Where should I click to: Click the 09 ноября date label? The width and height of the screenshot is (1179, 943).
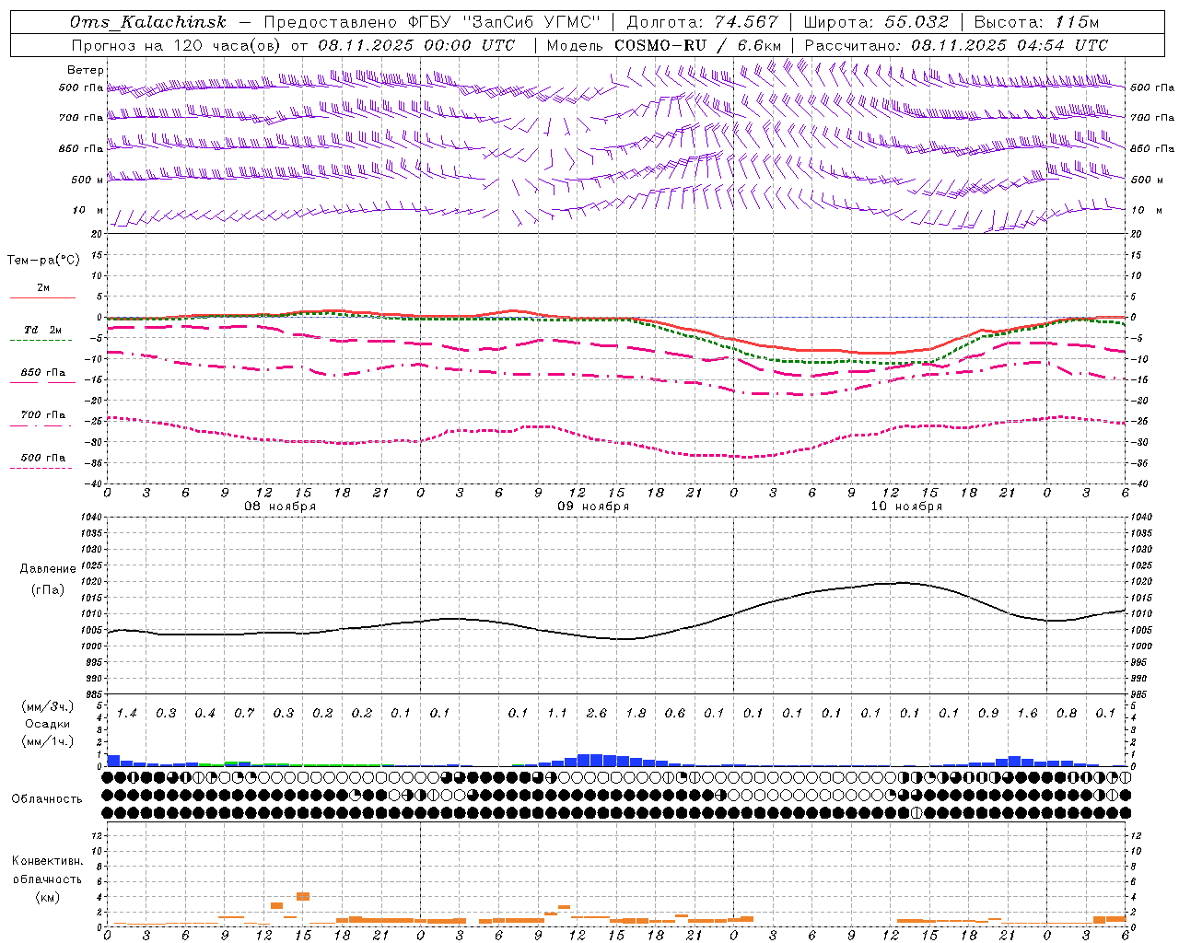click(x=593, y=506)
